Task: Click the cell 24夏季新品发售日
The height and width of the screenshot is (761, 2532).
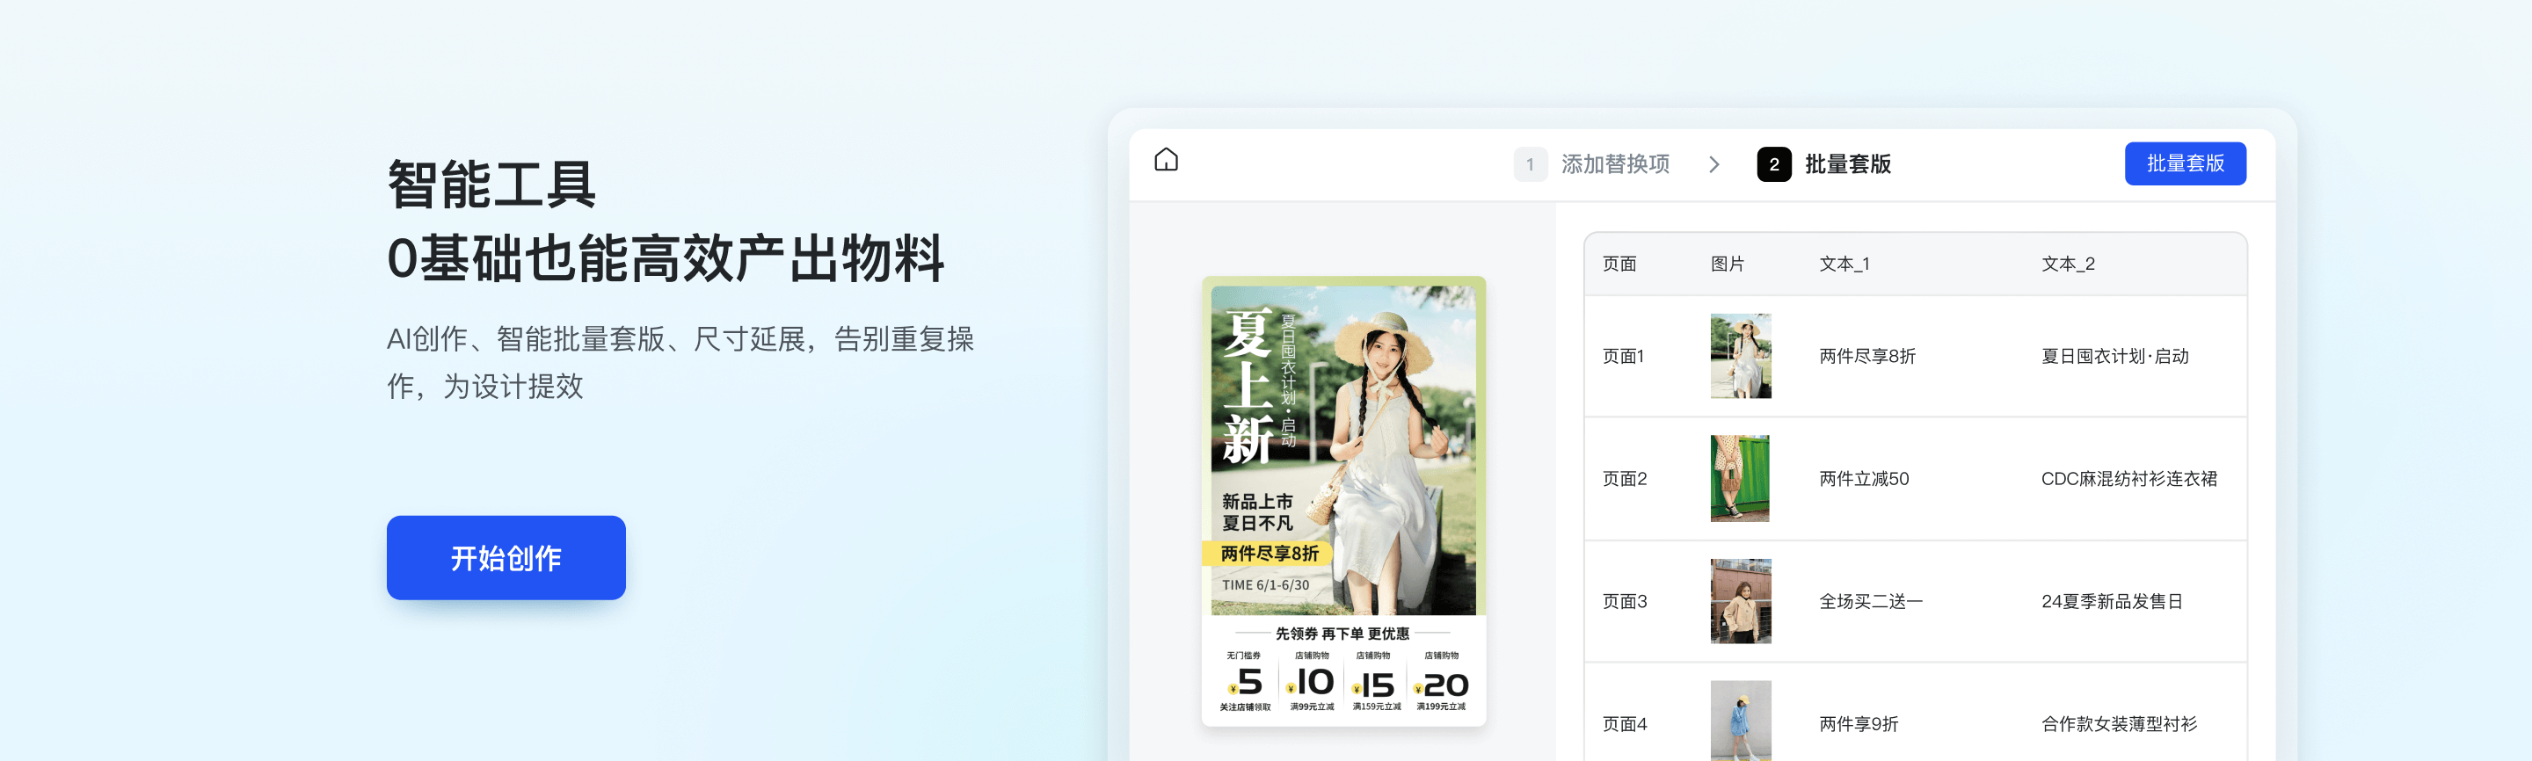Action: coord(2111,601)
